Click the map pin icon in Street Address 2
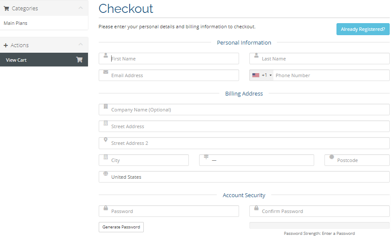 coord(106,140)
